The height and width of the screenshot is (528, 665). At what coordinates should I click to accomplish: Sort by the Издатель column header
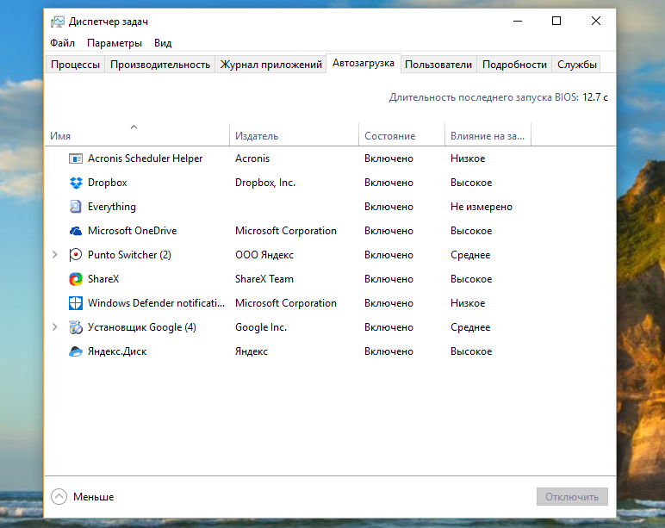(257, 136)
